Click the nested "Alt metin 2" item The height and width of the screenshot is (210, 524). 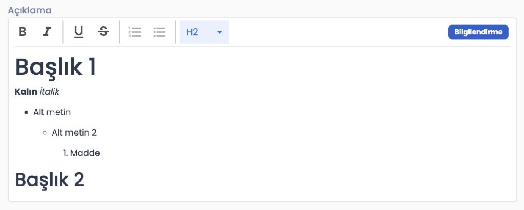pyautogui.click(x=74, y=133)
